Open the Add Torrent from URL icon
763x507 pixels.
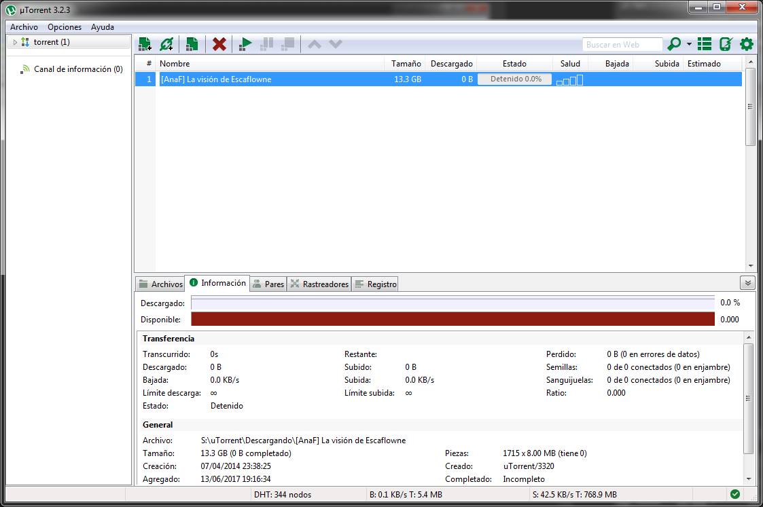166,43
